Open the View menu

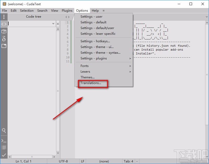point(54,10)
